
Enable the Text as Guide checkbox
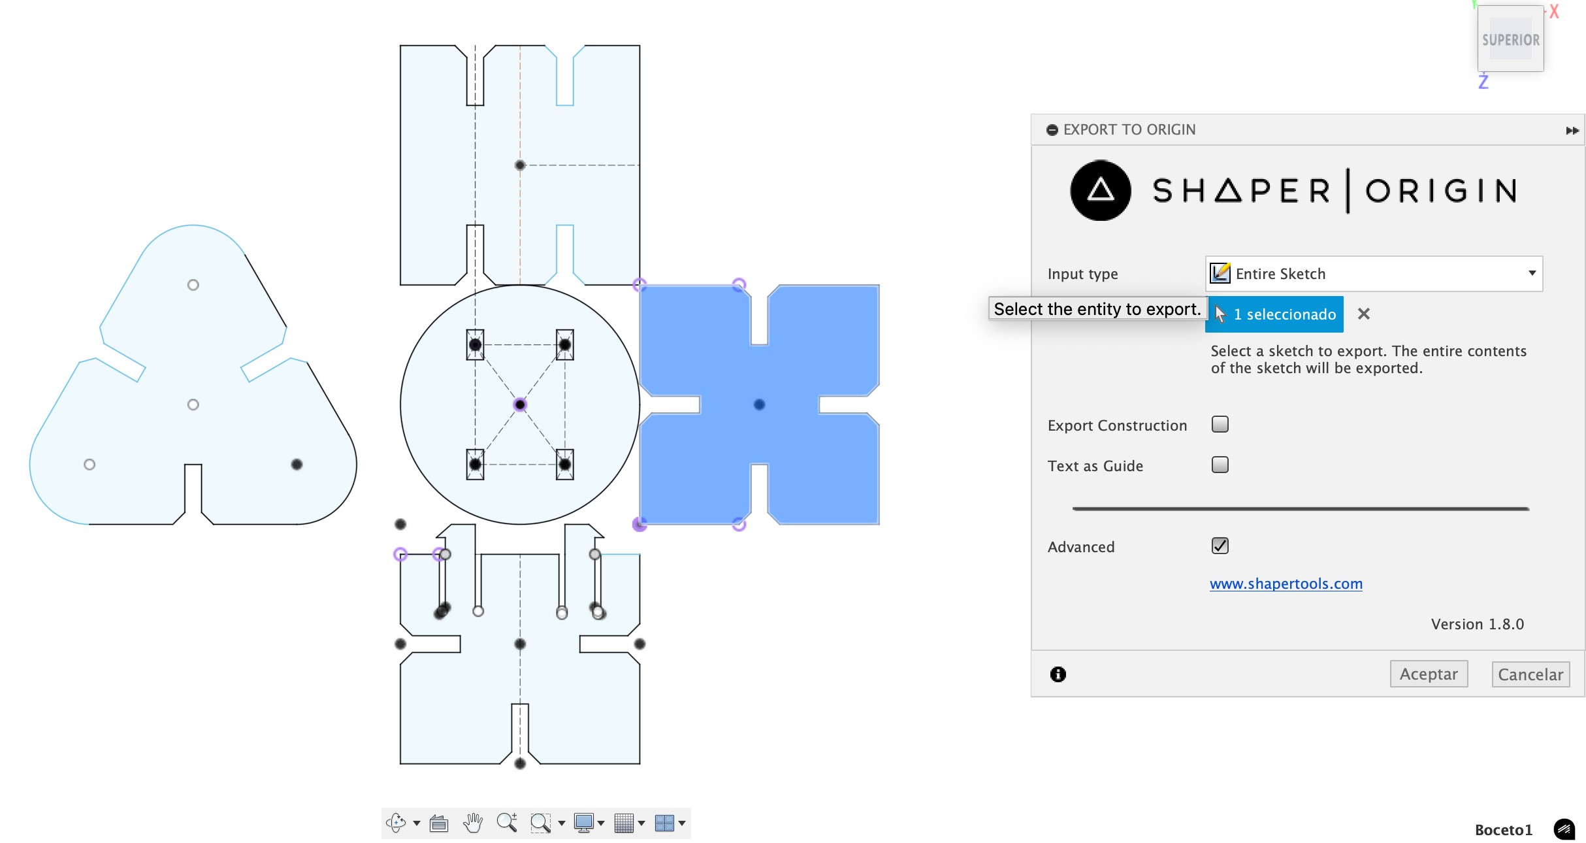click(1220, 465)
